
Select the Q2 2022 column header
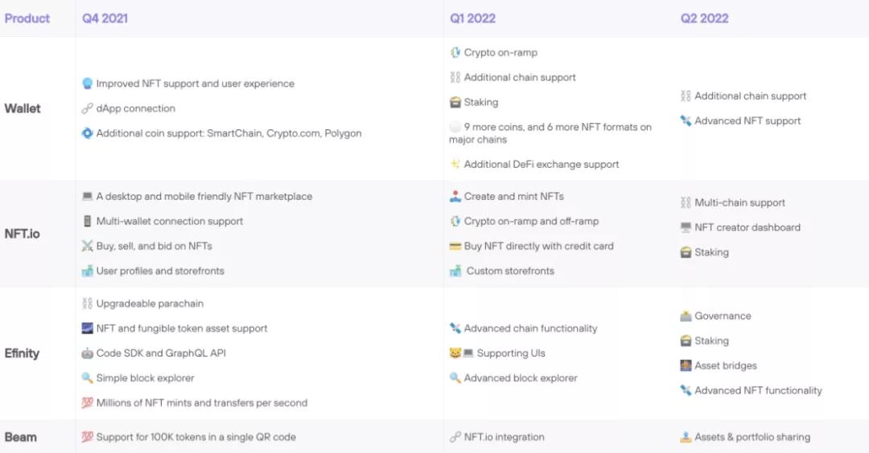704,18
